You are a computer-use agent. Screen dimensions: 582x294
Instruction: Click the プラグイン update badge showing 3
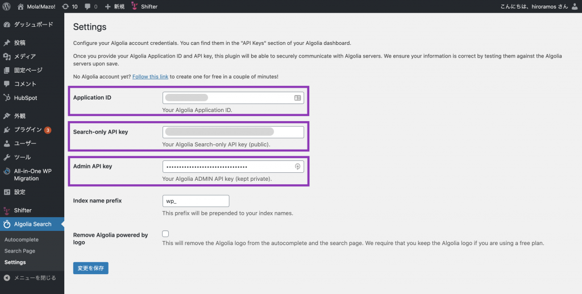pyautogui.click(x=48, y=130)
